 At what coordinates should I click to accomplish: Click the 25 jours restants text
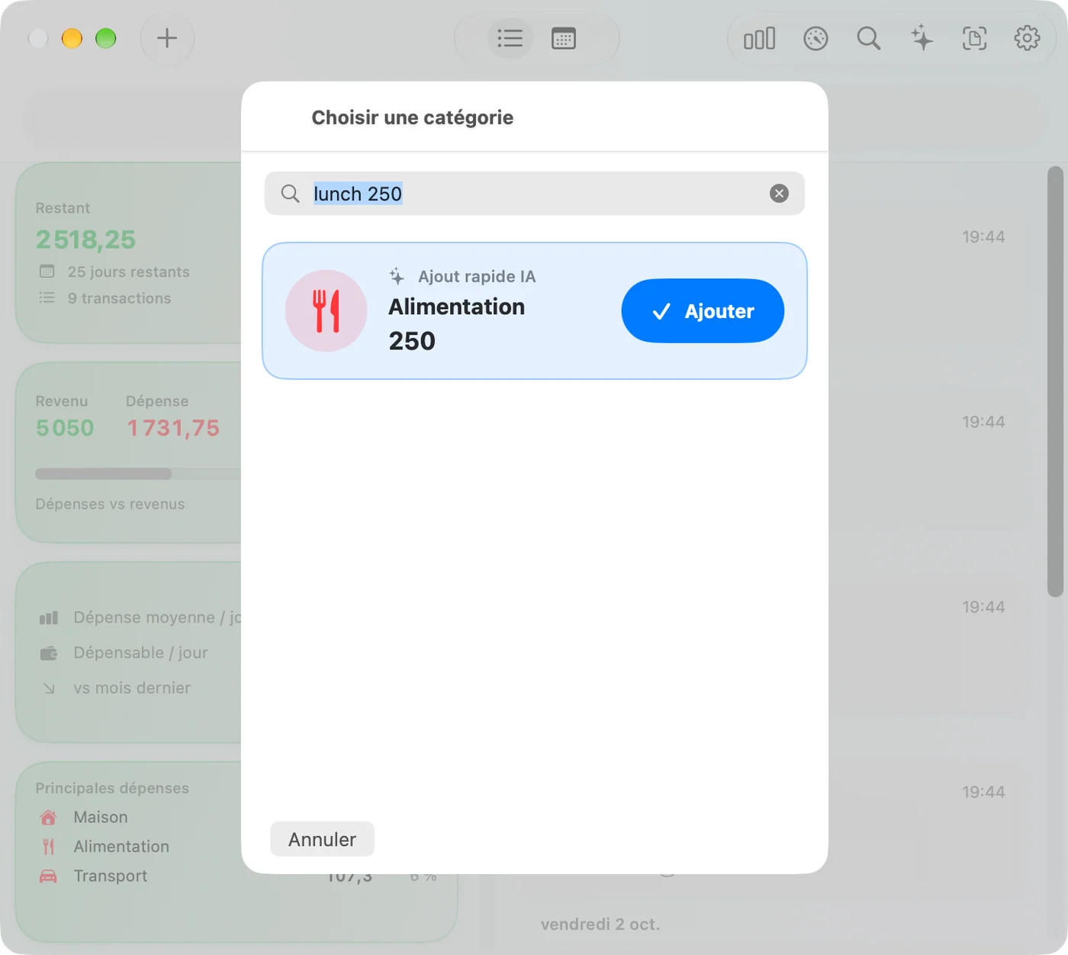coord(129,272)
